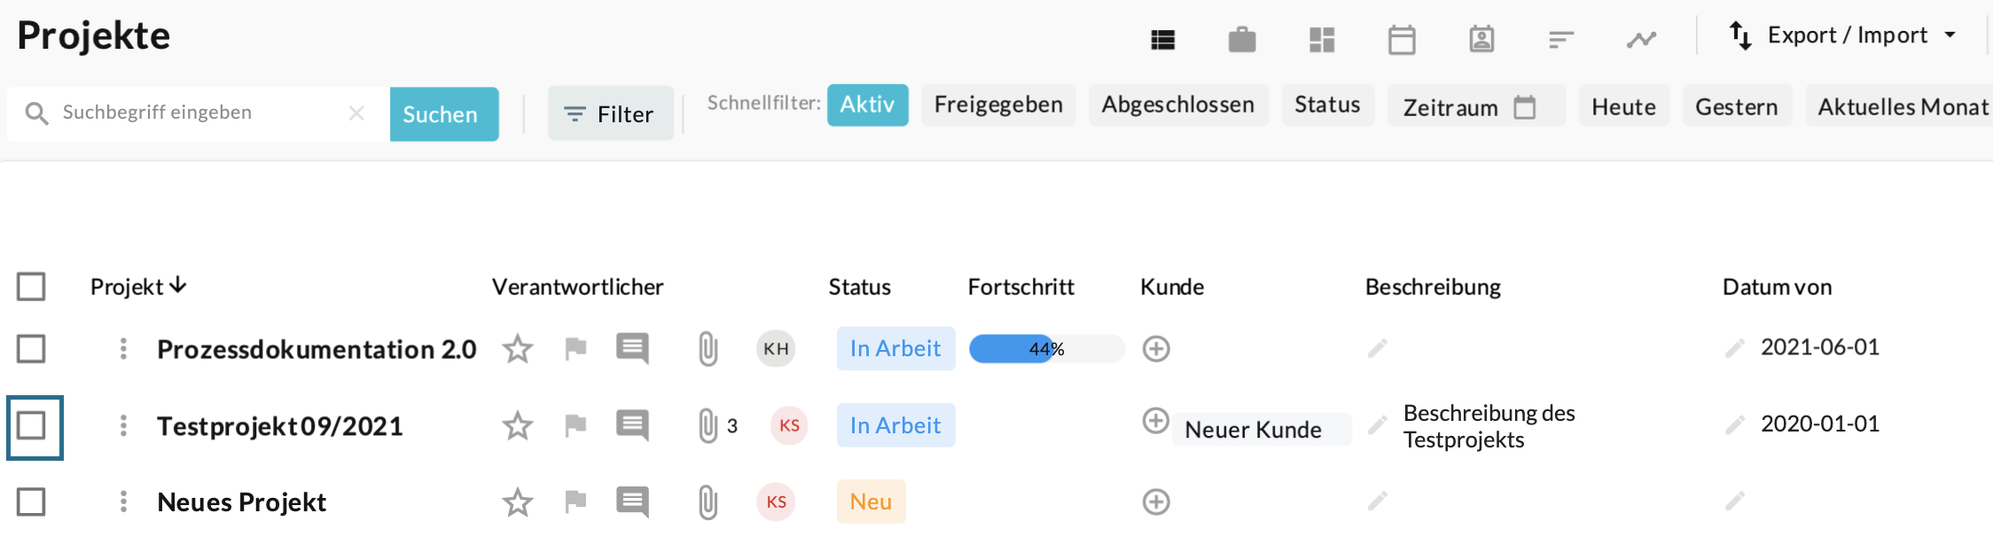Select the Prozessdokumentation 2.0 checkbox
Screen dimensions: 1993x560
click(31, 349)
